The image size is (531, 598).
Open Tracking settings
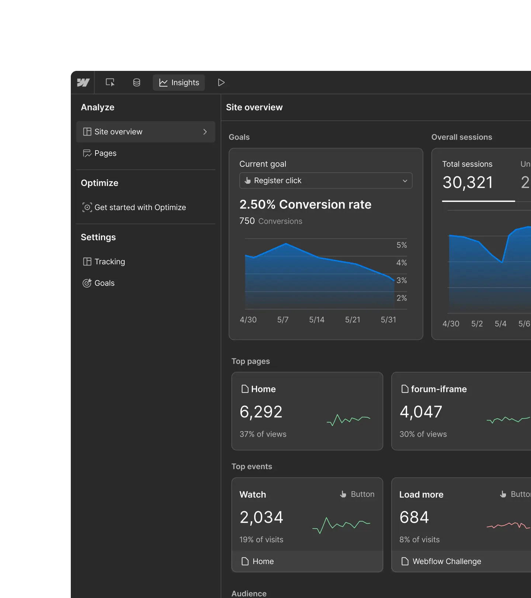[x=110, y=262]
